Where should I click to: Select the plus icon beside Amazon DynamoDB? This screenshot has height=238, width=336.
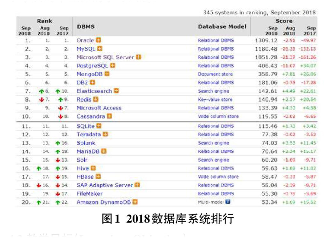[135, 202]
